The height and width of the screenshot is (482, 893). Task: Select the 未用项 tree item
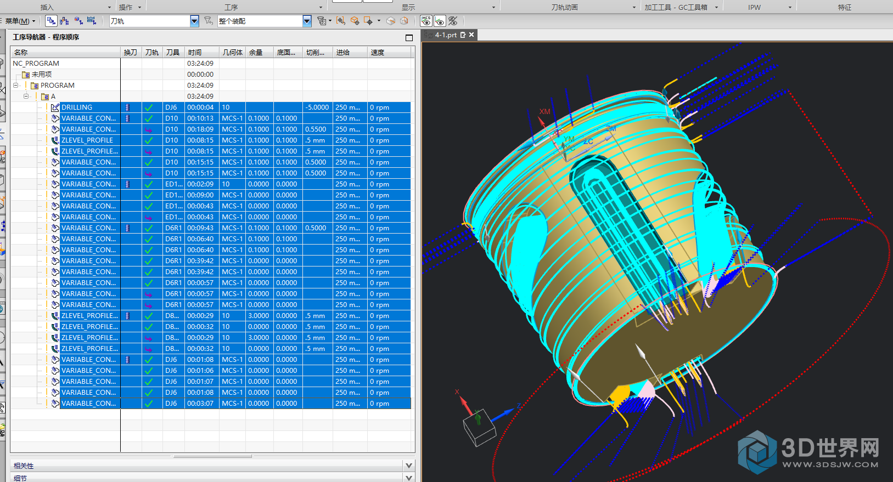[x=42, y=75]
